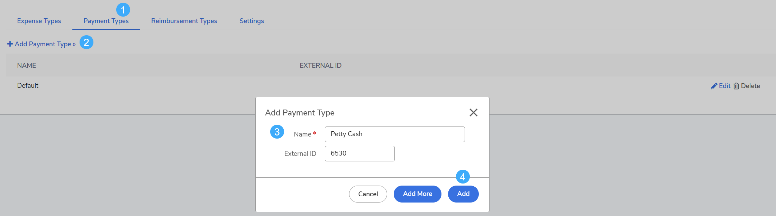Click the plus icon beside Add Payment Type
Screen dimensions: 776x216
[10, 44]
